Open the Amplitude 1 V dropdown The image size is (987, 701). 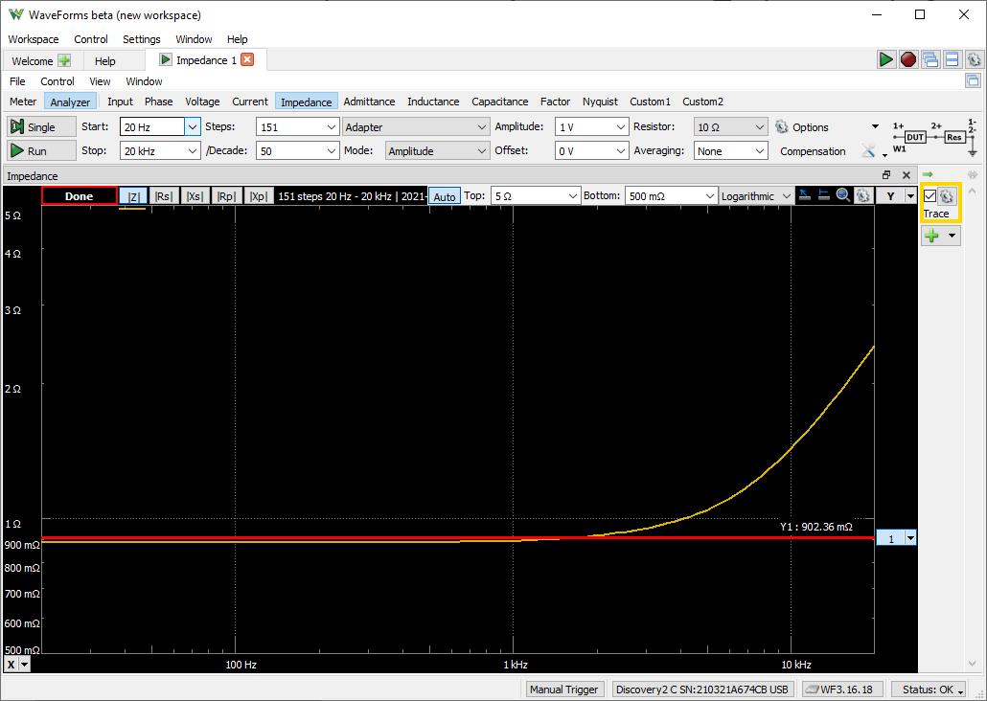pyautogui.click(x=621, y=126)
